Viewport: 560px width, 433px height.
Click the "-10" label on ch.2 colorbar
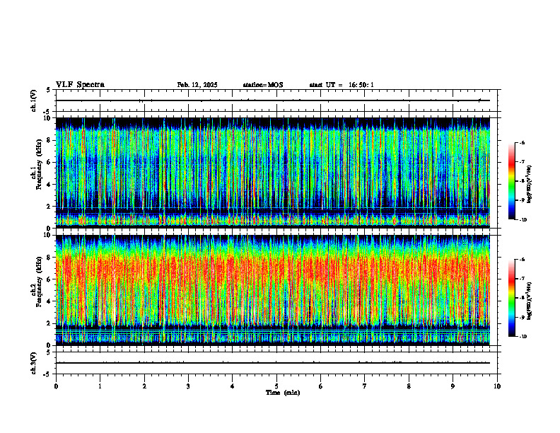pyautogui.click(x=523, y=336)
